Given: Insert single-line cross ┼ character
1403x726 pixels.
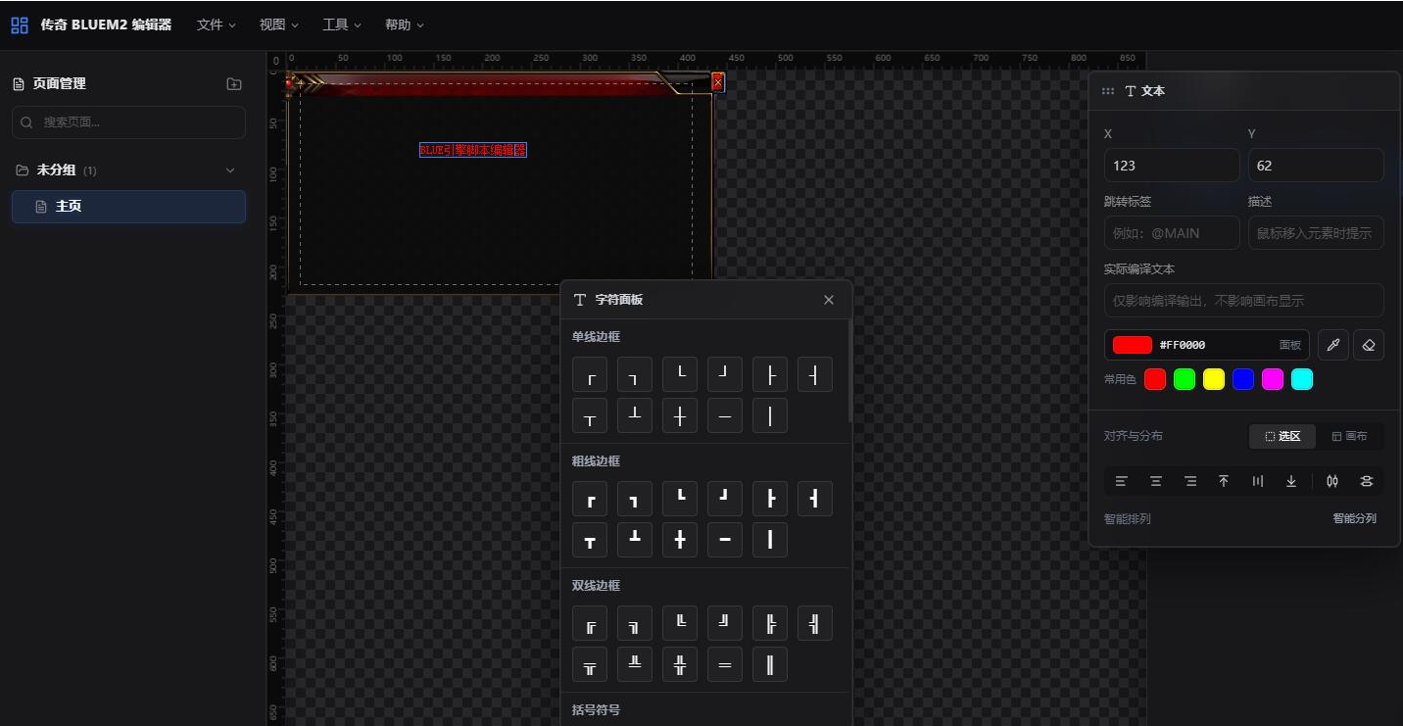Looking at the screenshot, I should 680,415.
